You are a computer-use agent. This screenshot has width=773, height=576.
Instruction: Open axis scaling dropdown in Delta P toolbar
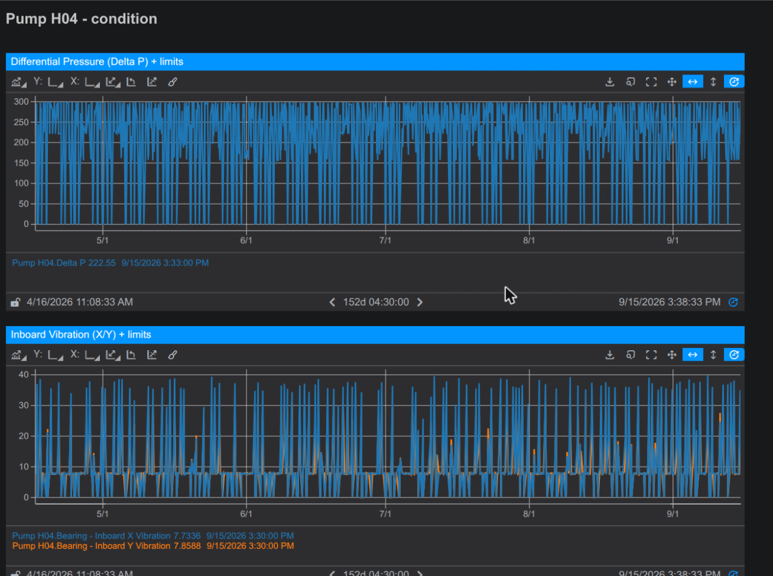point(113,82)
